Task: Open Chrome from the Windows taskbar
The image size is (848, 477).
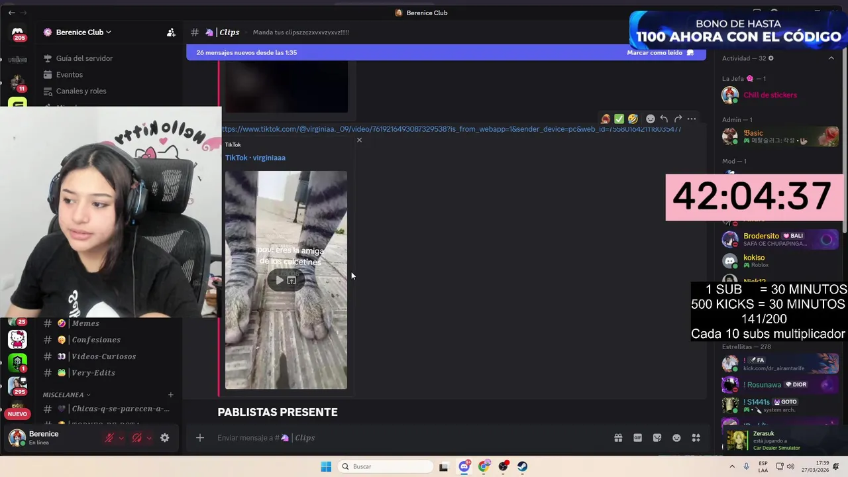Action: (x=484, y=466)
